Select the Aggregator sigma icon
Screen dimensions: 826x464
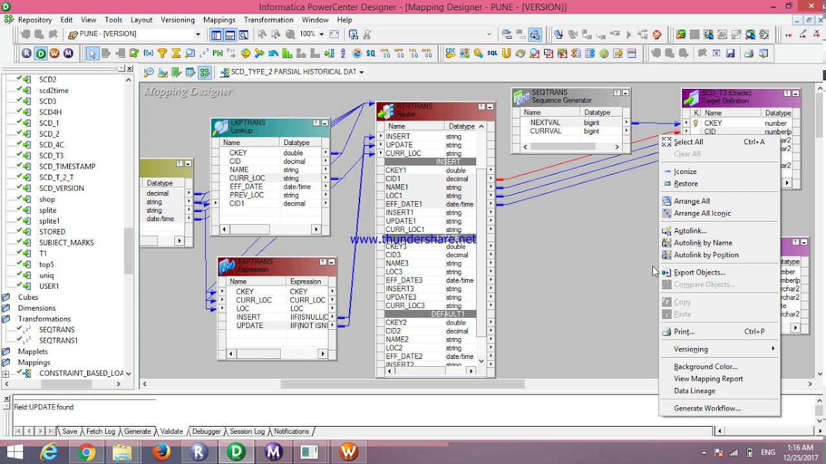(x=176, y=53)
